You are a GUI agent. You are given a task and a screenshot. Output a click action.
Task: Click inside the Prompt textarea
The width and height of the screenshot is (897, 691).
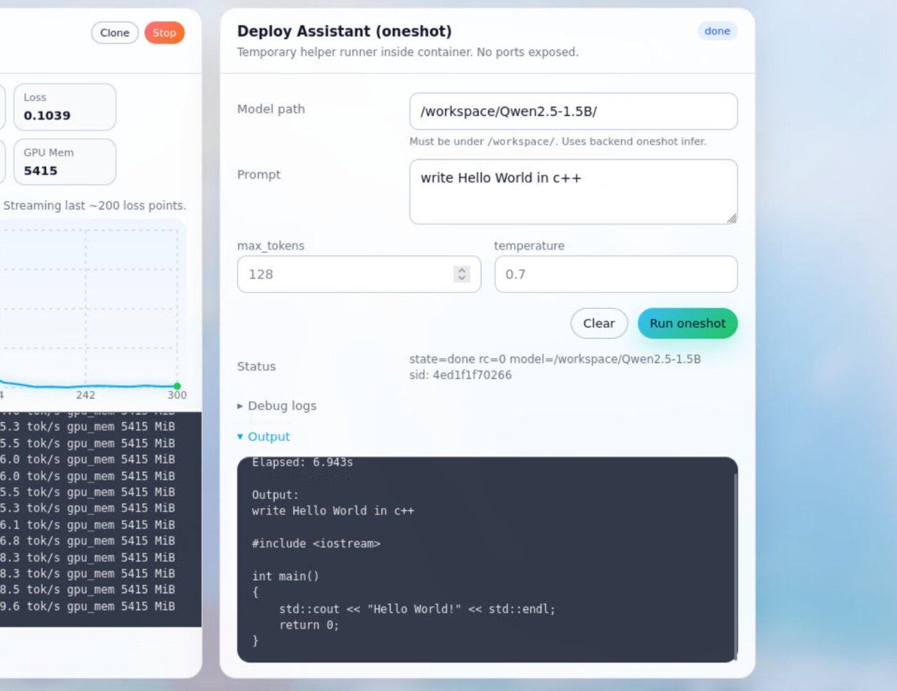573,191
